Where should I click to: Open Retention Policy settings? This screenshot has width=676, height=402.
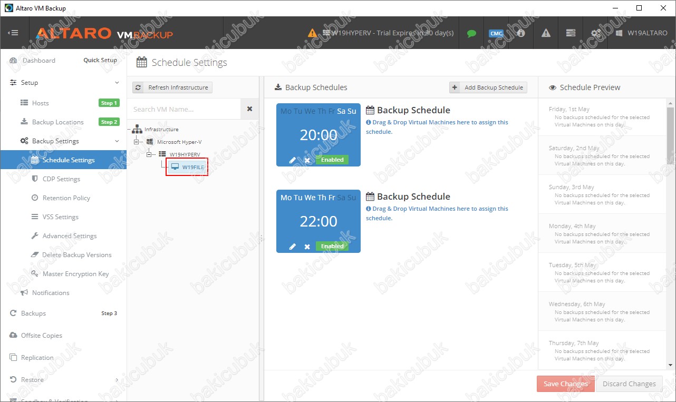tap(66, 198)
